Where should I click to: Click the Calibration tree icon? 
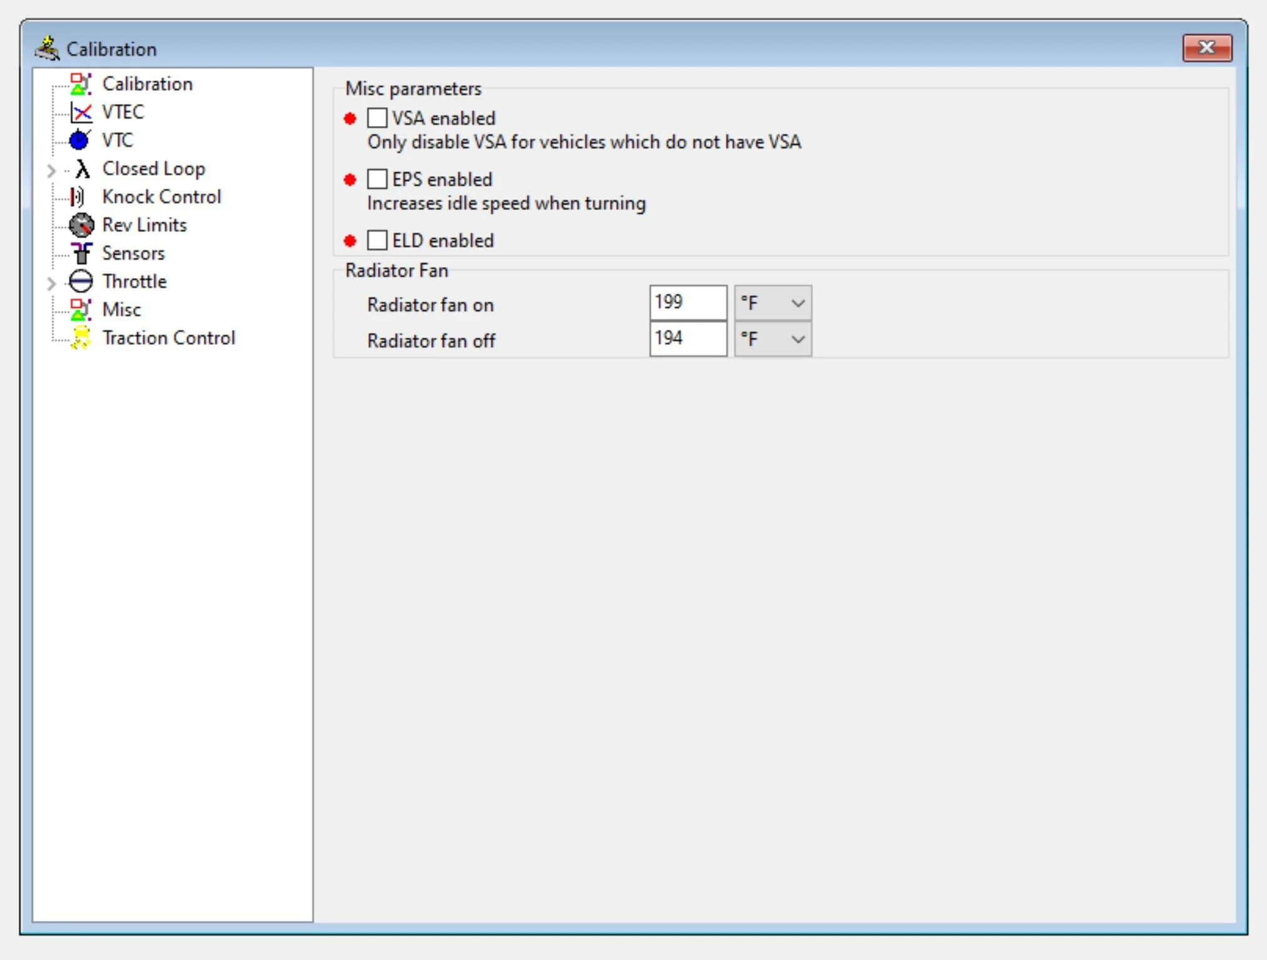pos(80,84)
